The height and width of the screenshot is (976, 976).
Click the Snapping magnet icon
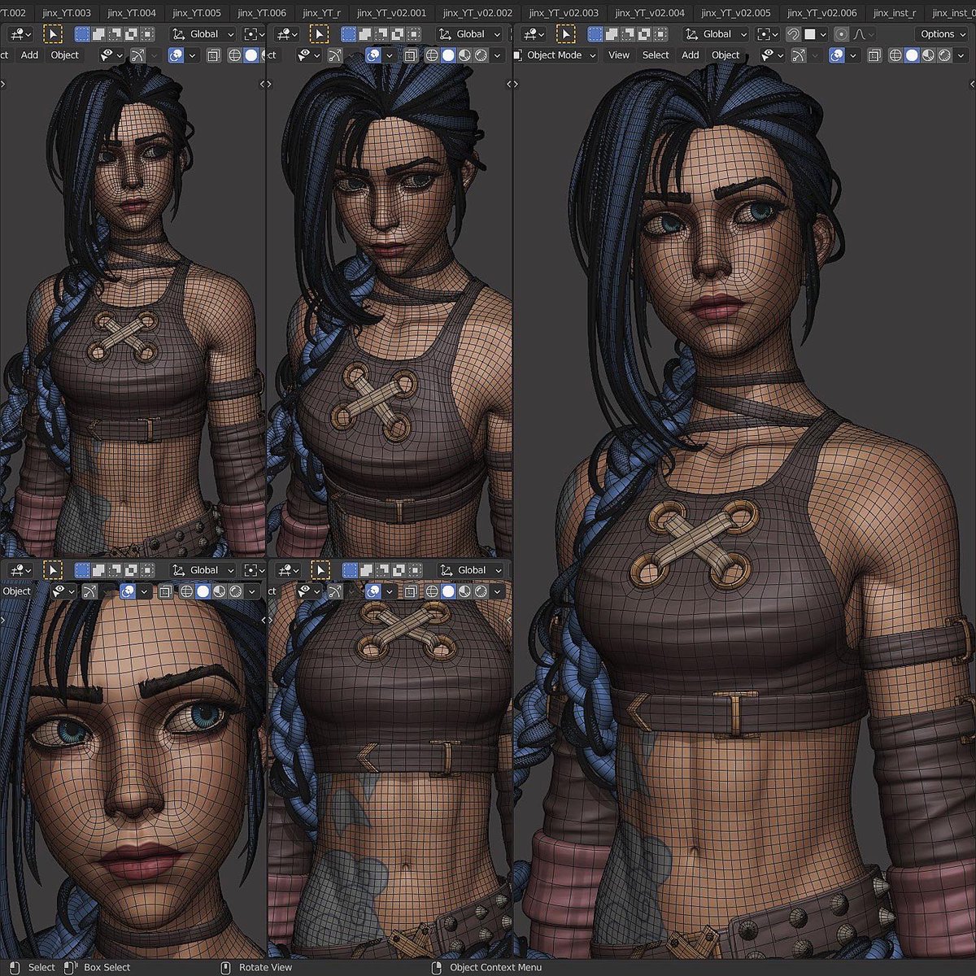click(791, 33)
